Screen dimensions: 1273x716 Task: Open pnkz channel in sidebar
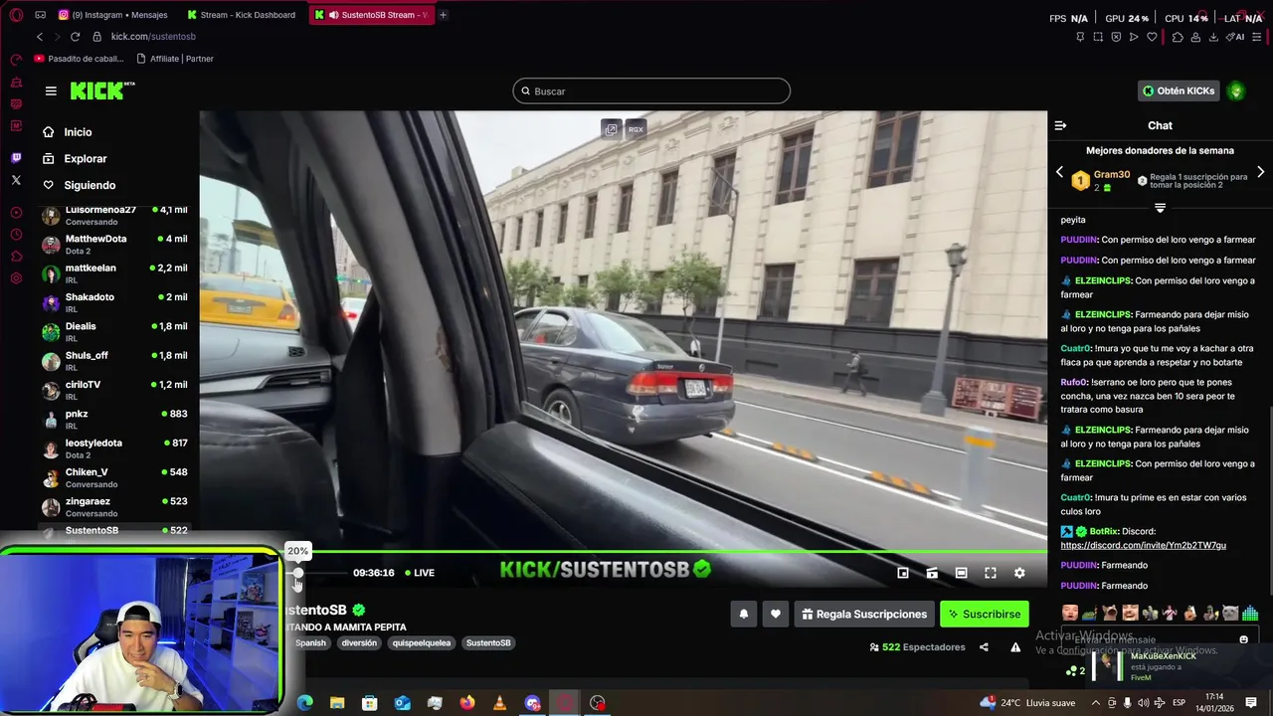114,419
